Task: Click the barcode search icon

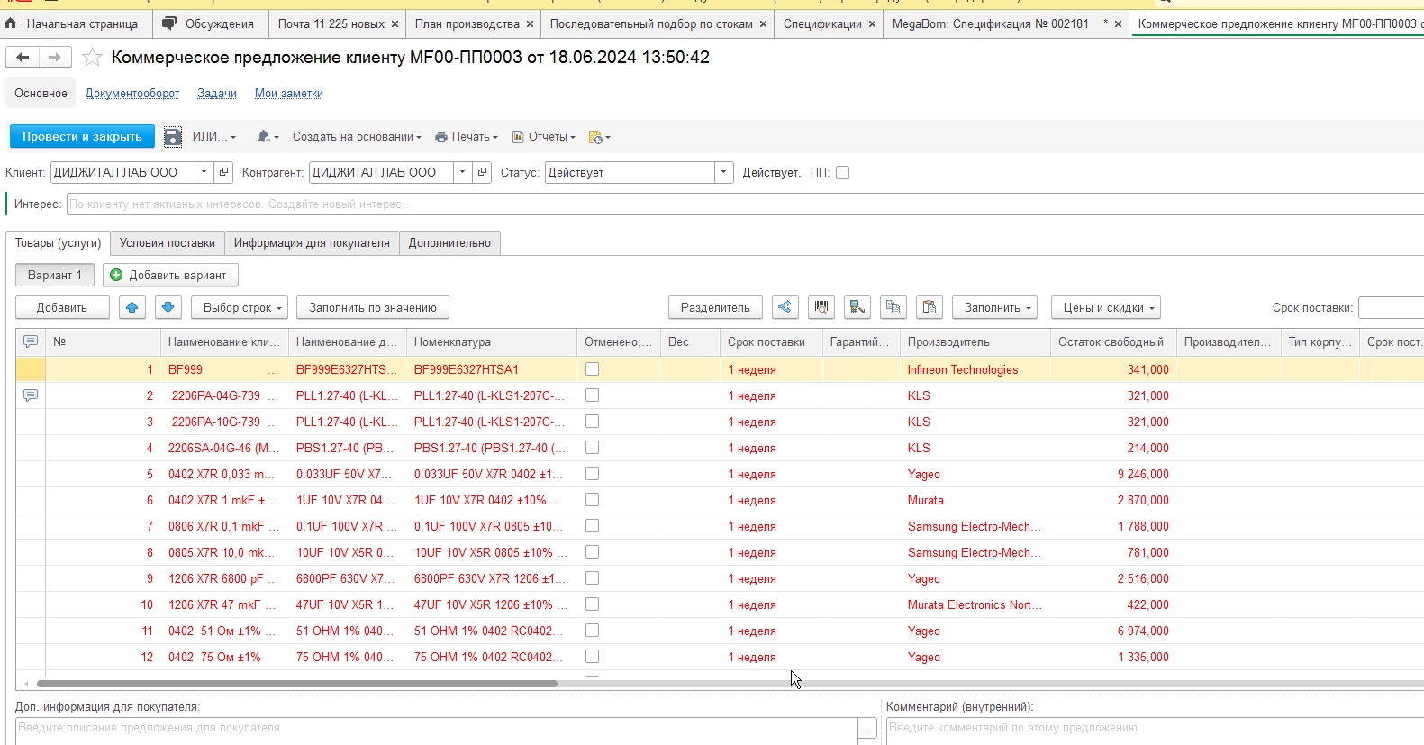Action: click(821, 307)
